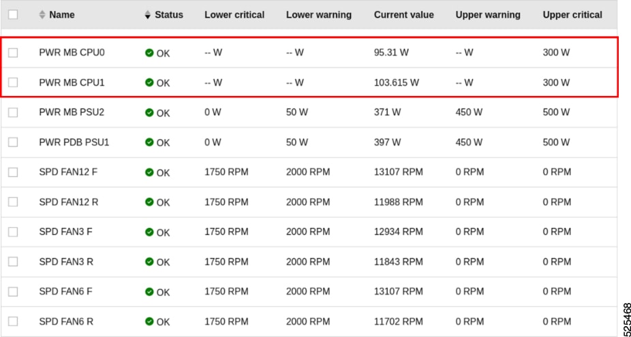
Task: Click the Status column header
Action: coord(169,15)
